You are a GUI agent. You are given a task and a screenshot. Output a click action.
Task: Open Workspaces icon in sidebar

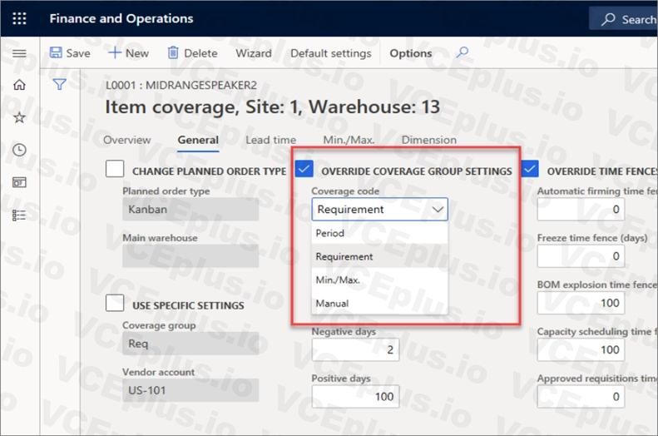click(19, 182)
